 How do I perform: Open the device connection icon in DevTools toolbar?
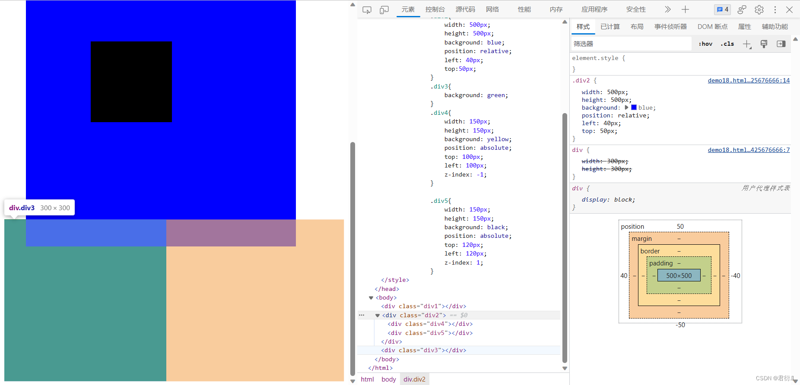pyautogui.click(x=742, y=9)
